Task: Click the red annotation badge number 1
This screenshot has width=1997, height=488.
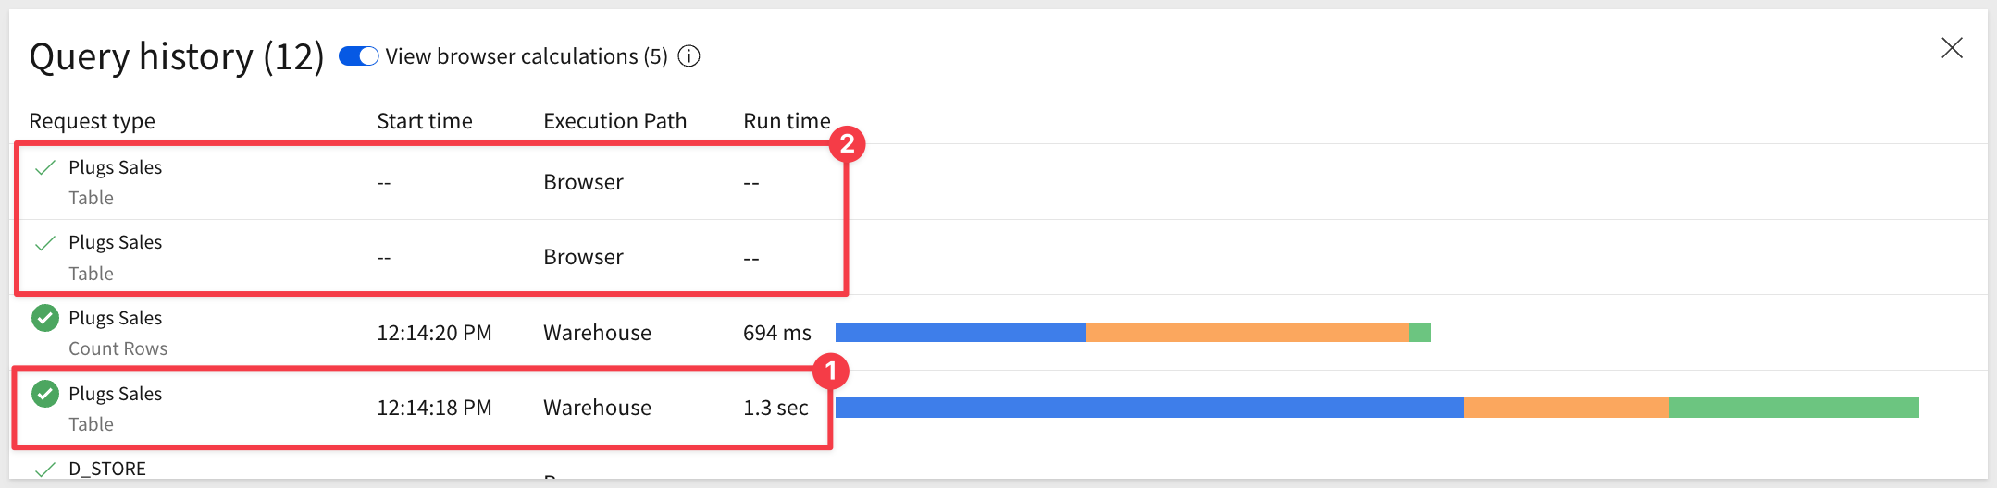Action: [830, 372]
